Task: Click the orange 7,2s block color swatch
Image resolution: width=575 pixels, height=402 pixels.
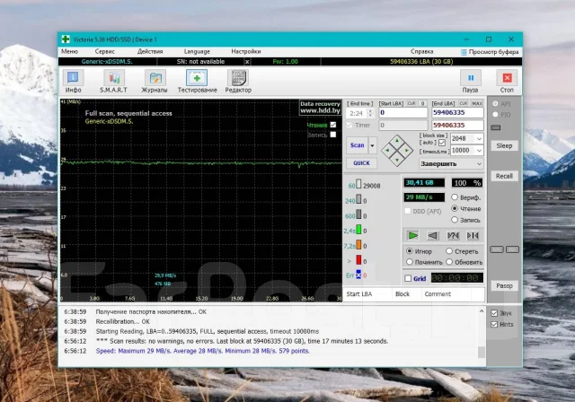Action: click(x=358, y=245)
